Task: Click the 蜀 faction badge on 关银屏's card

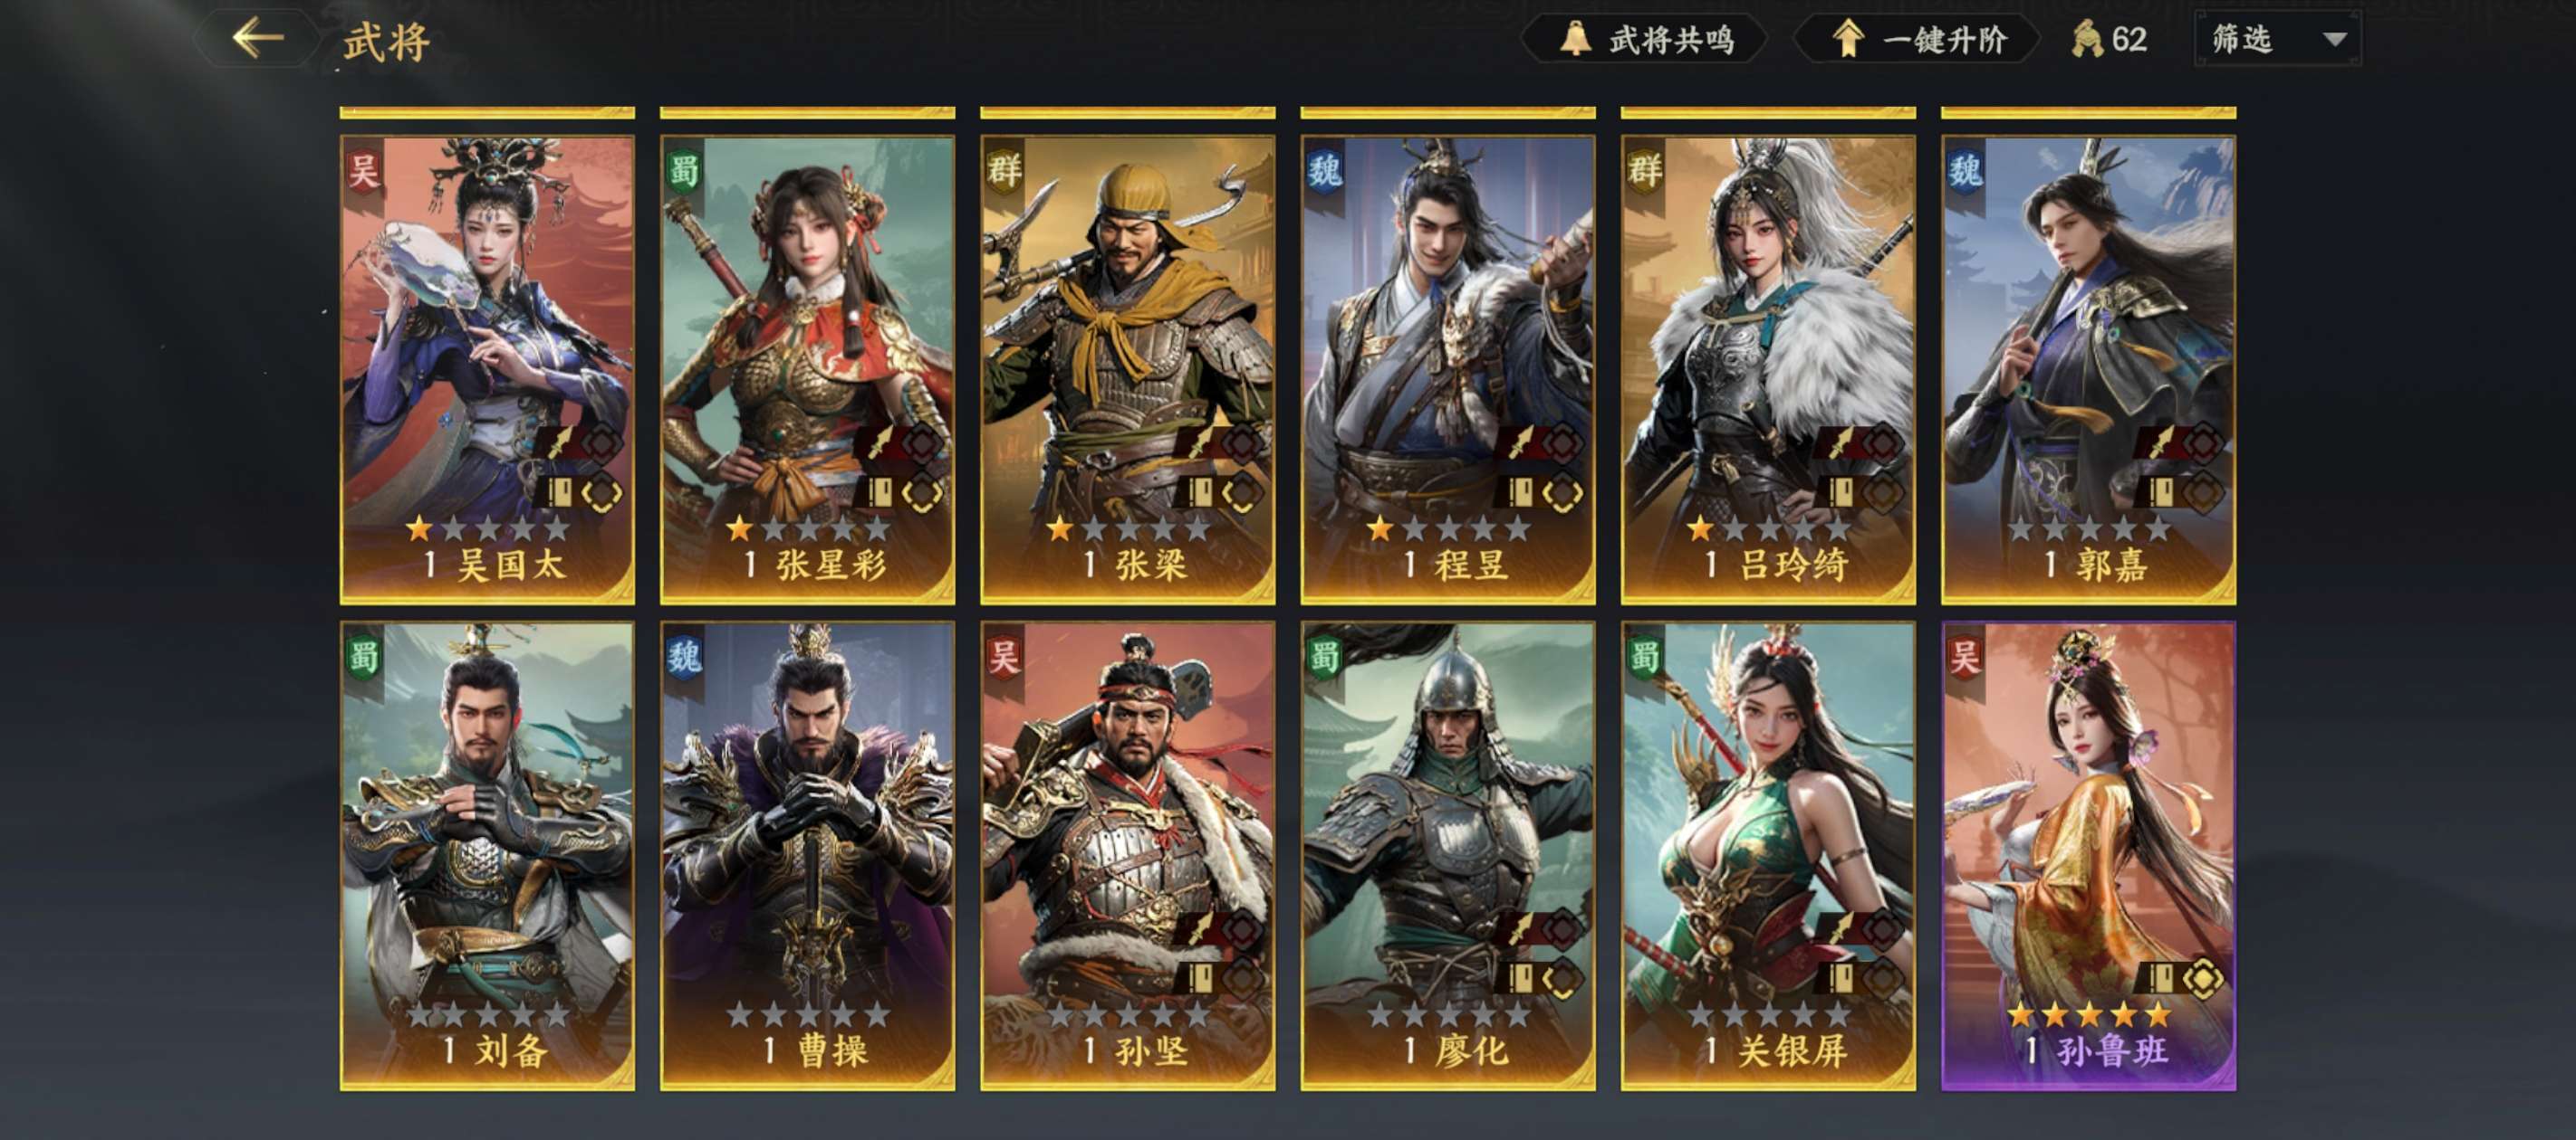Action: (1645, 657)
